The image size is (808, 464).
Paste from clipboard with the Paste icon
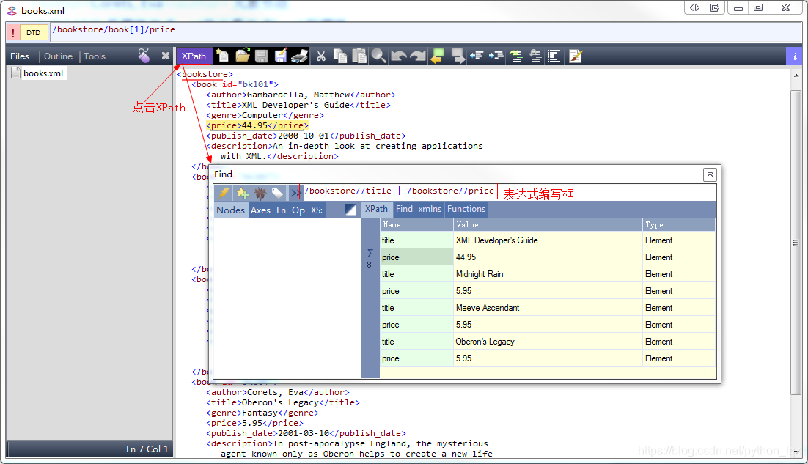pyautogui.click(x=359, y=56)
